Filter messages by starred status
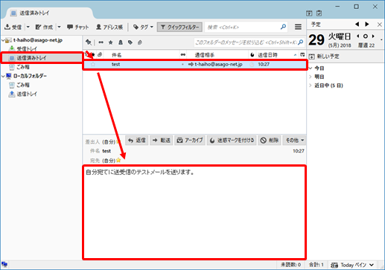The image size is (385, 270). (x=111, y=42)
